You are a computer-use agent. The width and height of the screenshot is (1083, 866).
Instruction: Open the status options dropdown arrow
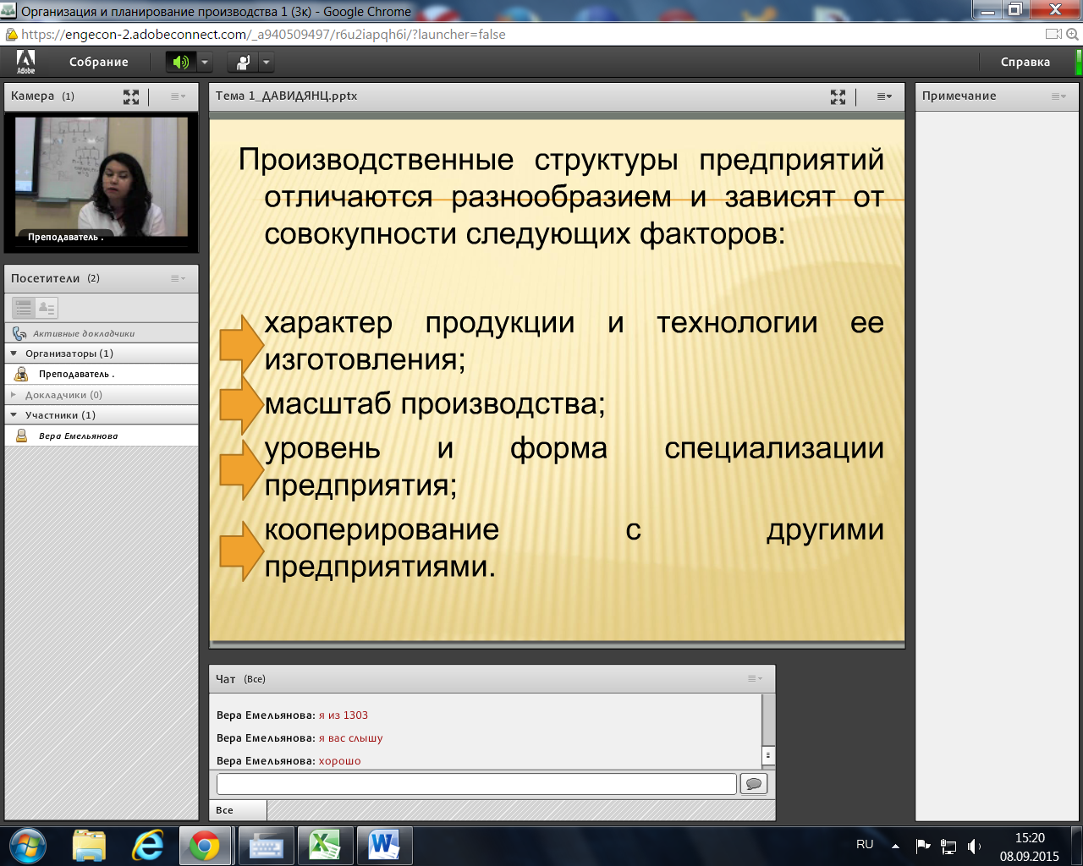(x=267, y=62)
